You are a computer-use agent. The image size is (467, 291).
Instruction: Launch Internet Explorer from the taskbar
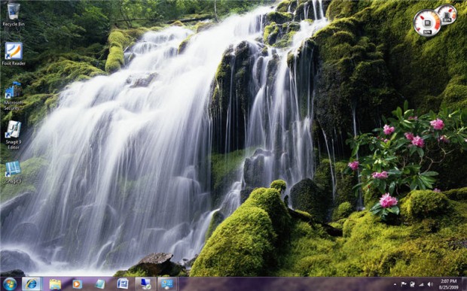point(31,284)
